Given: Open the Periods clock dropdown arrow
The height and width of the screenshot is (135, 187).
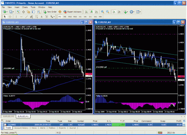Looking at the screenshot, I should (134, 12).
